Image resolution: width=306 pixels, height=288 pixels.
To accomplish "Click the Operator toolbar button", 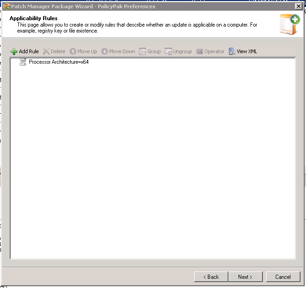I will pos(211,51).
